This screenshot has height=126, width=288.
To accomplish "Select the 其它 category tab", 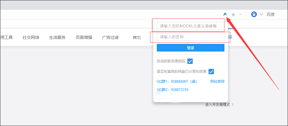I will pyautogui.click(x=137, y=37).
